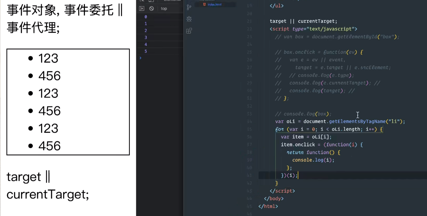Select console output value 3
Screen dimensions: 427x216
point(146,38)
